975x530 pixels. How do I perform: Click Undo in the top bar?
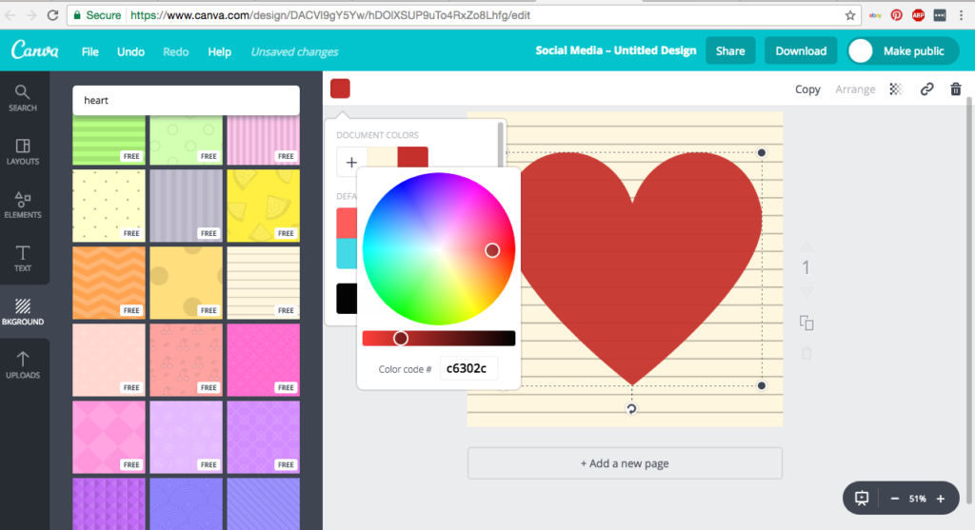click(130, 51)
